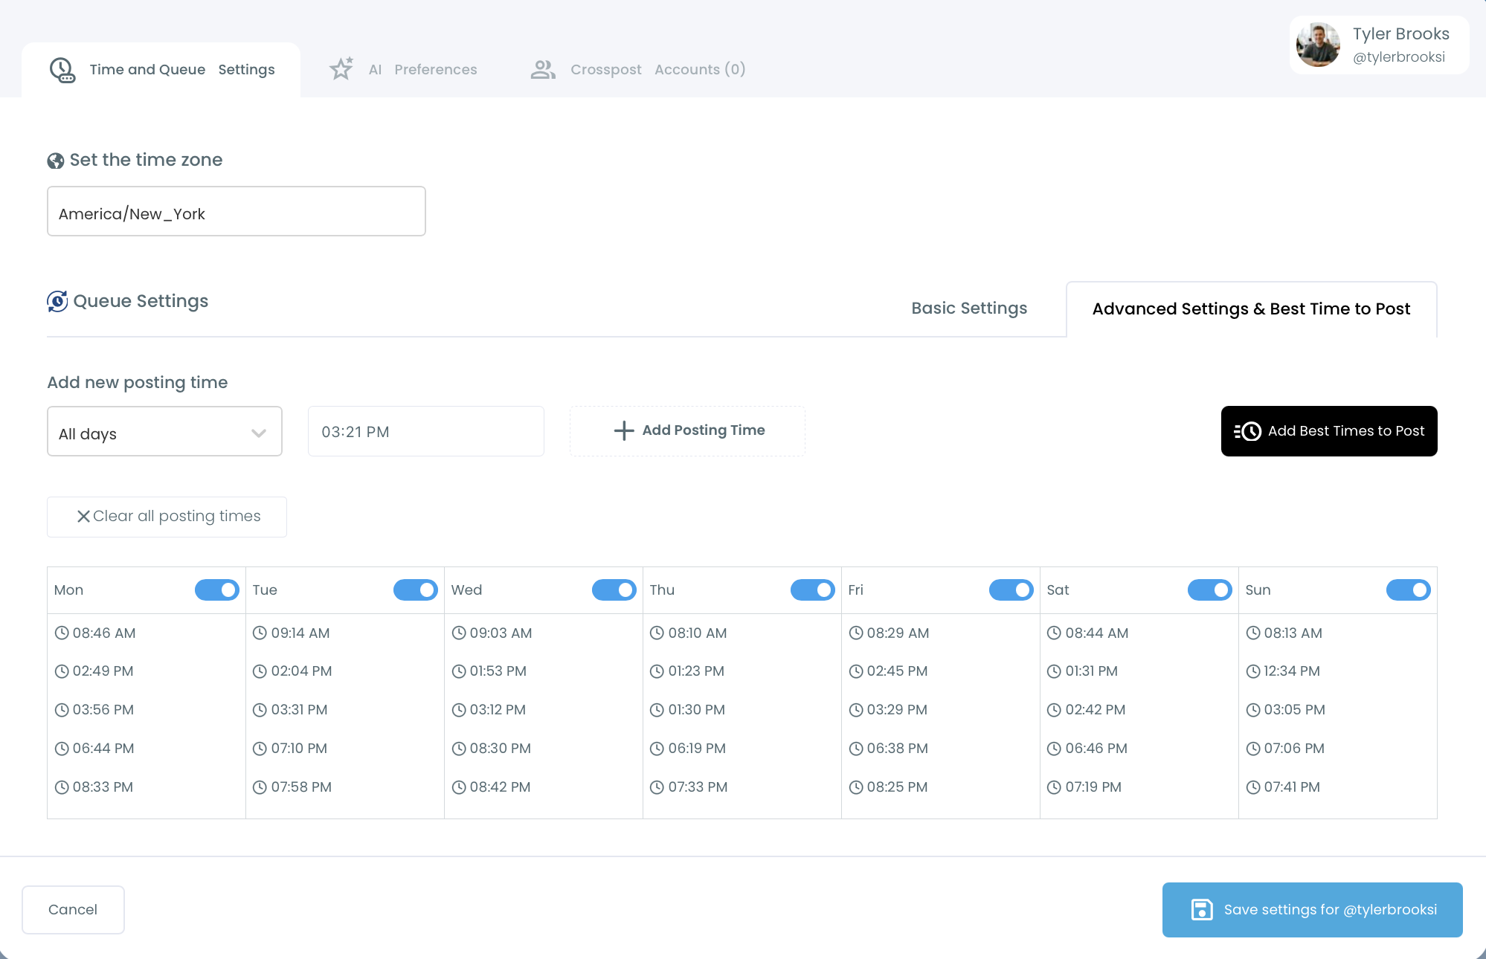
Task: Click Add Best Times to Post button
Action: point(1329,431)
